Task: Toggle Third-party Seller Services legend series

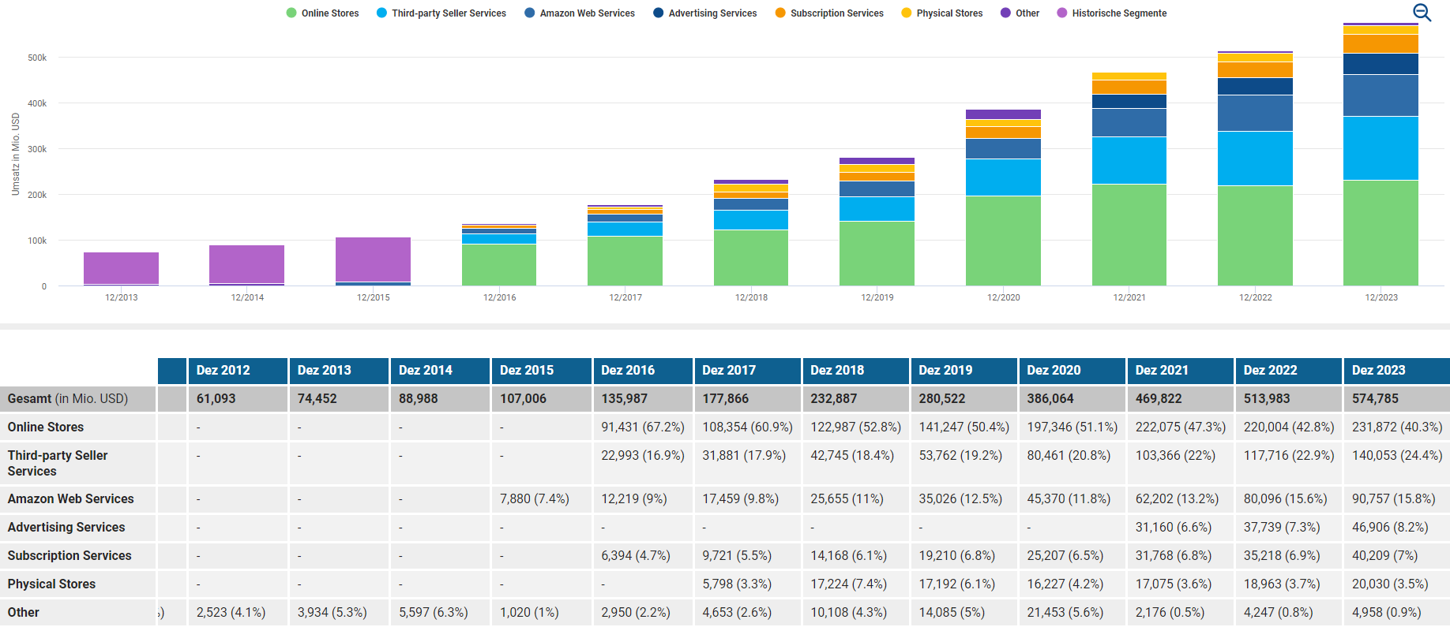Action: coord(441,13)
